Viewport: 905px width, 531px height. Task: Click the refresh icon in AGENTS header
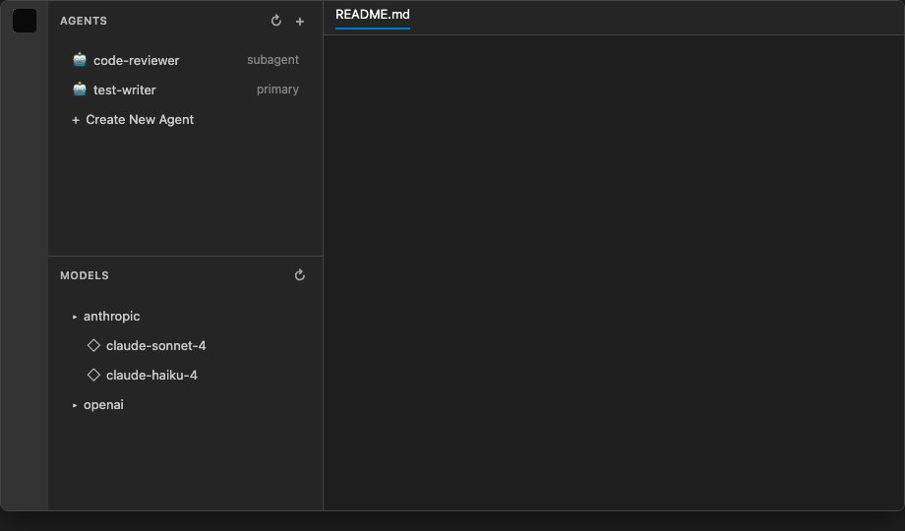click(x=275, y=21)
